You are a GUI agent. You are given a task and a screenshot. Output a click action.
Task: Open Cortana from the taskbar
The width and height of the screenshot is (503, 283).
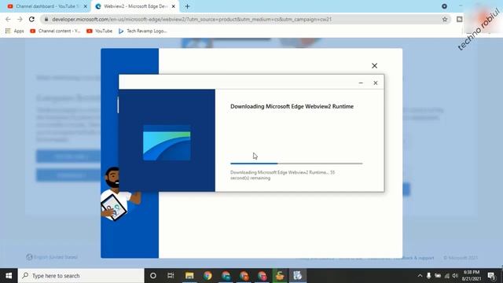(x=153, y=276)
